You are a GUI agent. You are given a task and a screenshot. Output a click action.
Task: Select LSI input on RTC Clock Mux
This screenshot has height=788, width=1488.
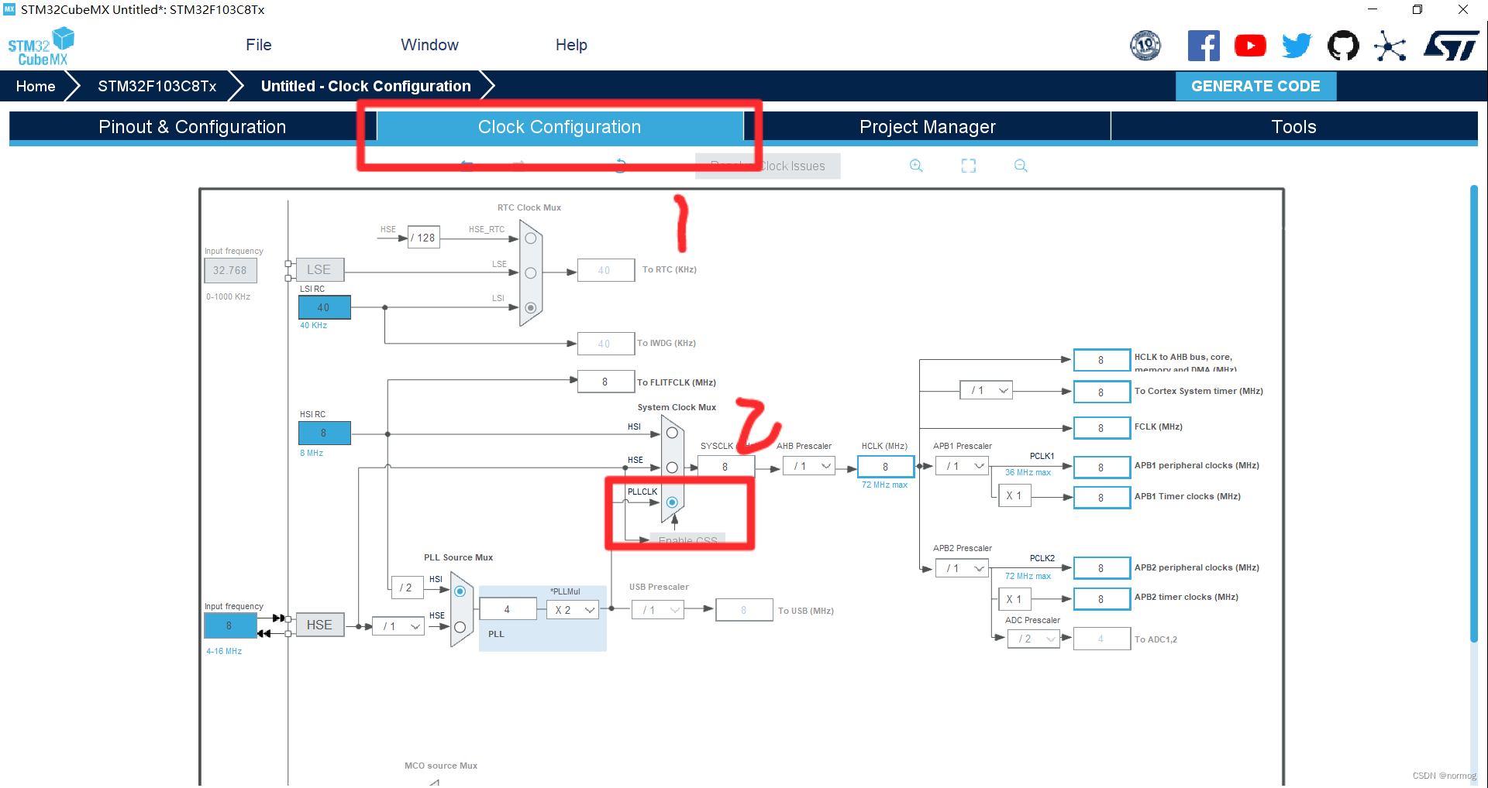click(x=531, y=307)
